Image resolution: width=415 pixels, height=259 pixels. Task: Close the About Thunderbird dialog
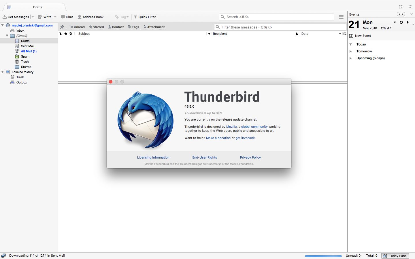coord(111,82)
